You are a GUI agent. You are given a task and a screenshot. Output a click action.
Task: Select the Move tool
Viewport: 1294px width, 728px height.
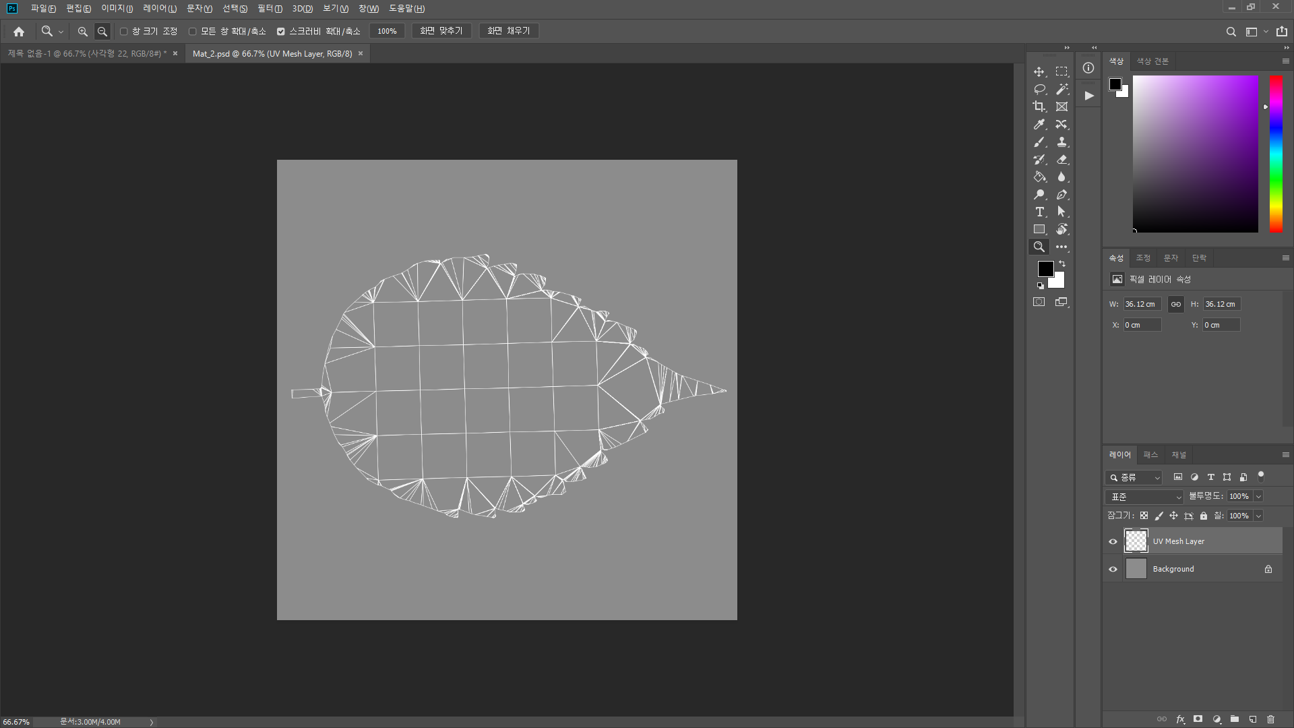(x=1039, y=71)
